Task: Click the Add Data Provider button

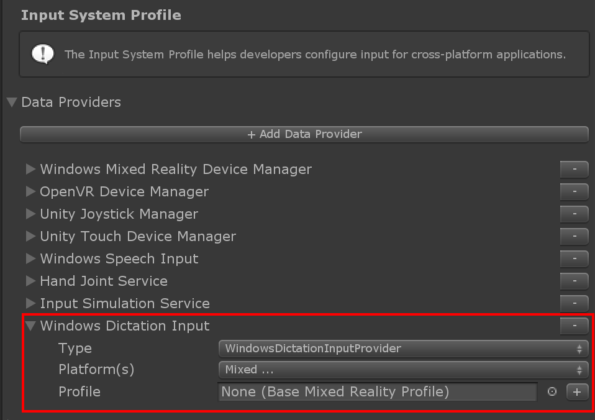Action: pos(304,134)
